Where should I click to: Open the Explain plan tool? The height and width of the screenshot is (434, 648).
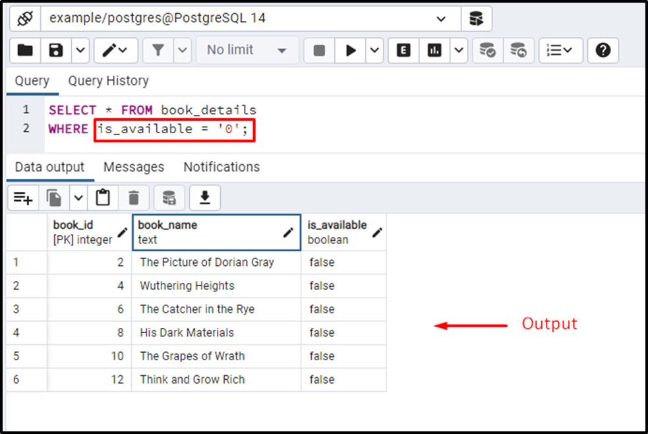click(403, 50)
